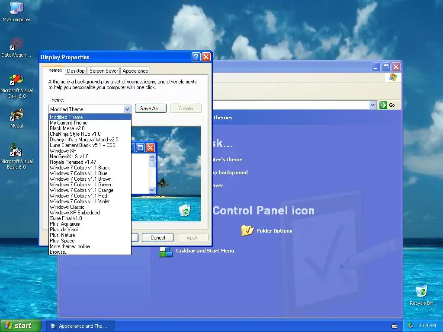This screenshot has height=332, width=443.
Task: Click the Browse... entry
Action: click(x=90, y=252)
